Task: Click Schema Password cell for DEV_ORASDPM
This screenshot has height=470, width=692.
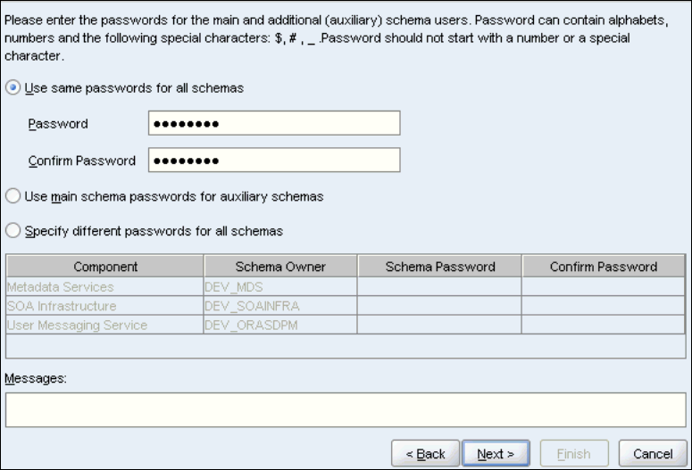Action: [x=440, y=326]
